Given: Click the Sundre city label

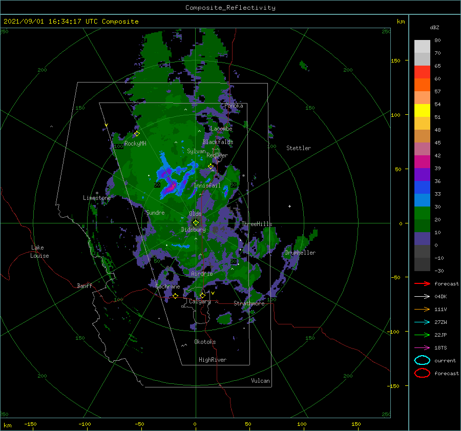Looking at the screenshot, I should 156,212.
